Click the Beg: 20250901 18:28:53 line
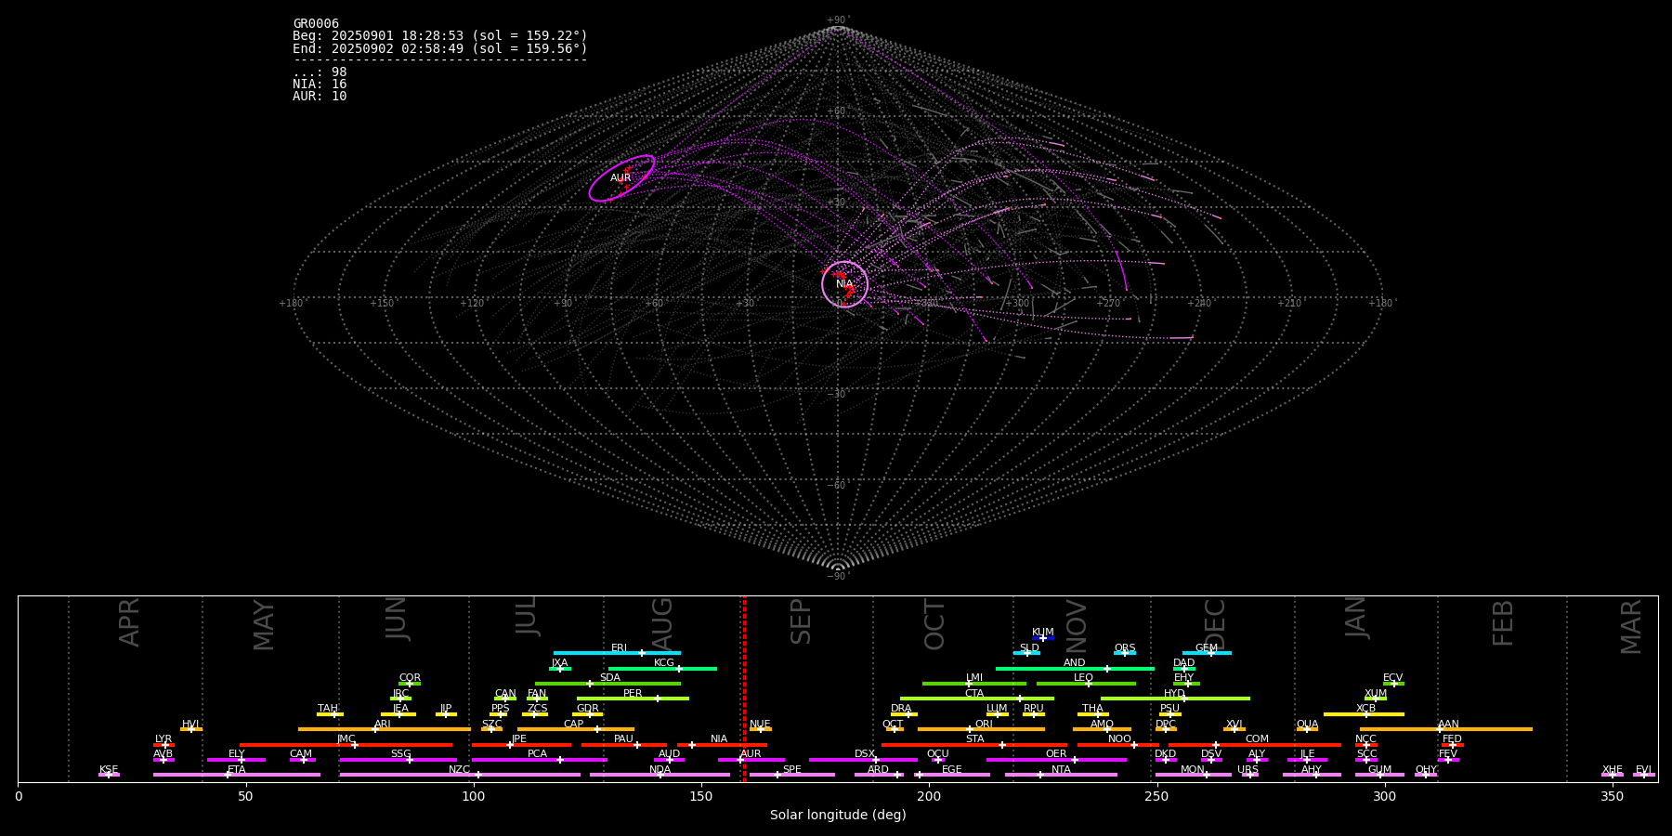 click(440, 36)
